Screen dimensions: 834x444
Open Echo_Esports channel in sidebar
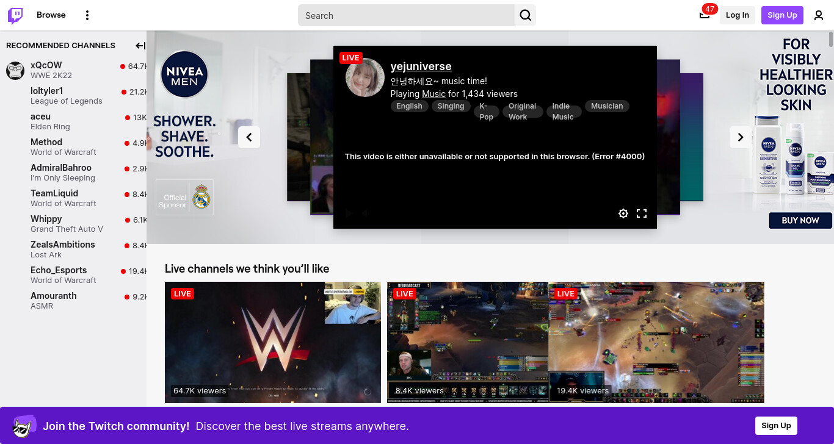pos(73,275)
